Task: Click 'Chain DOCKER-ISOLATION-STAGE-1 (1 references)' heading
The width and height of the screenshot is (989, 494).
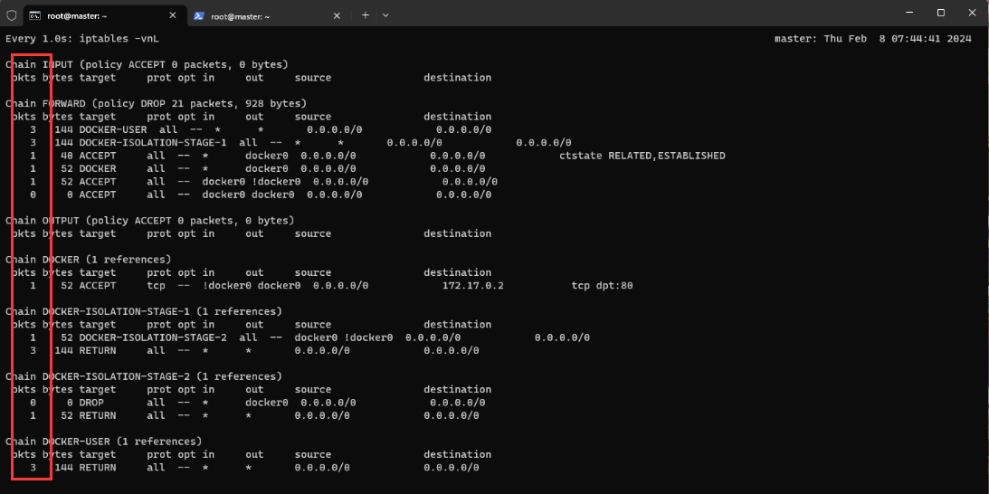Action: (x=144, y=311)
